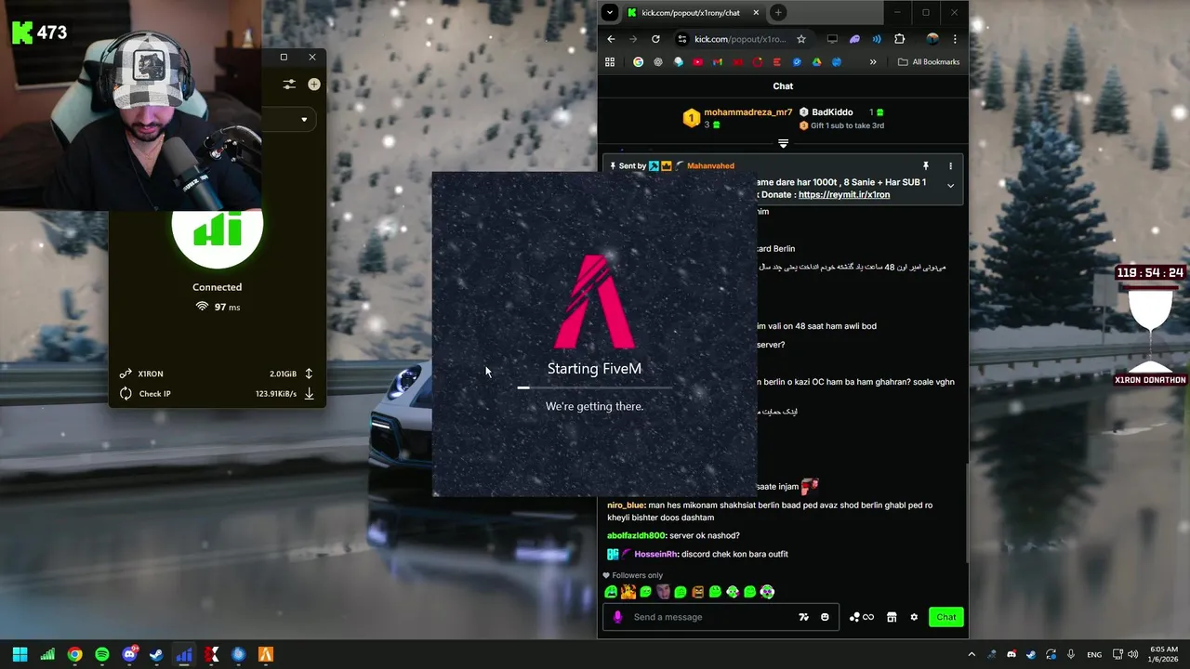Open the browser Extensions puzzle icon

pos(899,39)
